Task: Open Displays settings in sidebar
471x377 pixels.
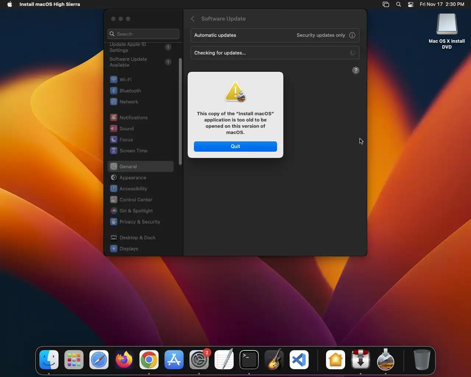Action: click(140, 249)
